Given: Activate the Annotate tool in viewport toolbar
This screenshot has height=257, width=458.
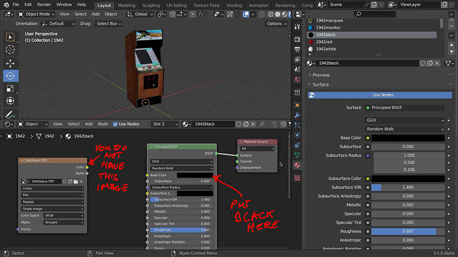Looking at the screenshot, I should tap(10, 114).
